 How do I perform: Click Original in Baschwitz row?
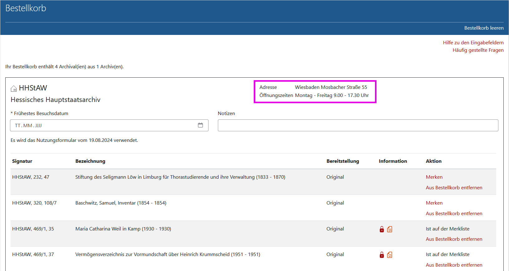[x=335, y=203]
